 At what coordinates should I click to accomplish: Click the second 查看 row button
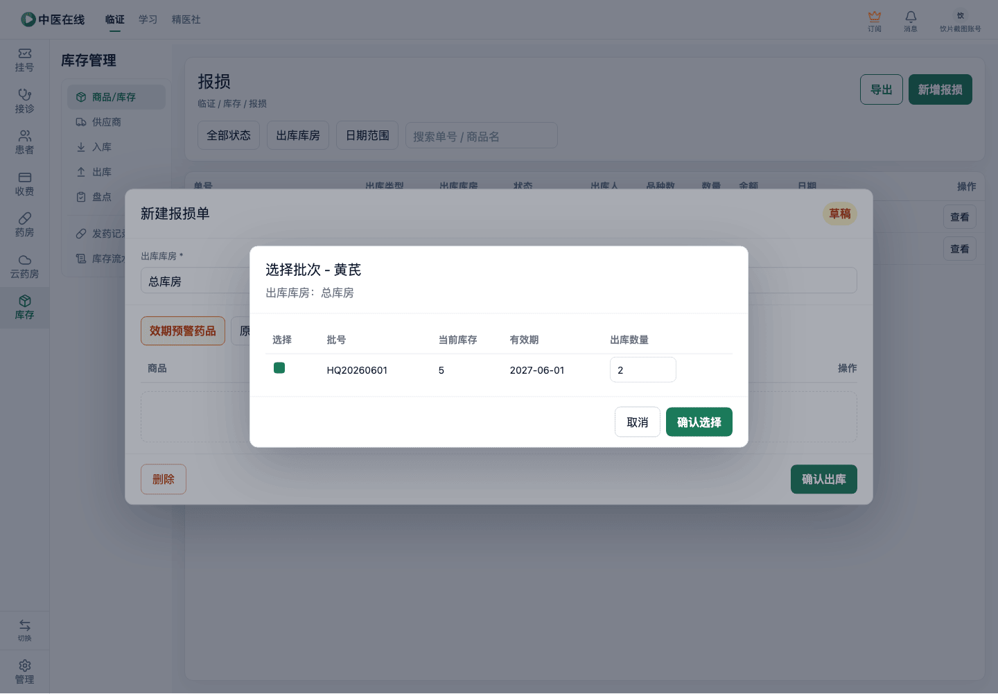click(960, 249)
